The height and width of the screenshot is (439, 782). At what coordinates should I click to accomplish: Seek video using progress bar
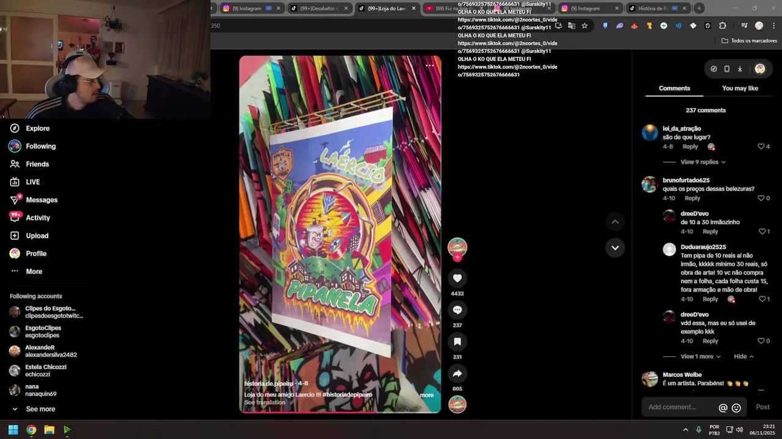point(340,412)
